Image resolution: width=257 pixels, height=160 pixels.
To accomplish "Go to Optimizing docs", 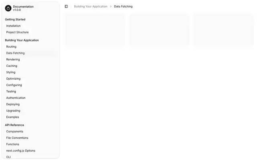I will click(x=31, y=78).
